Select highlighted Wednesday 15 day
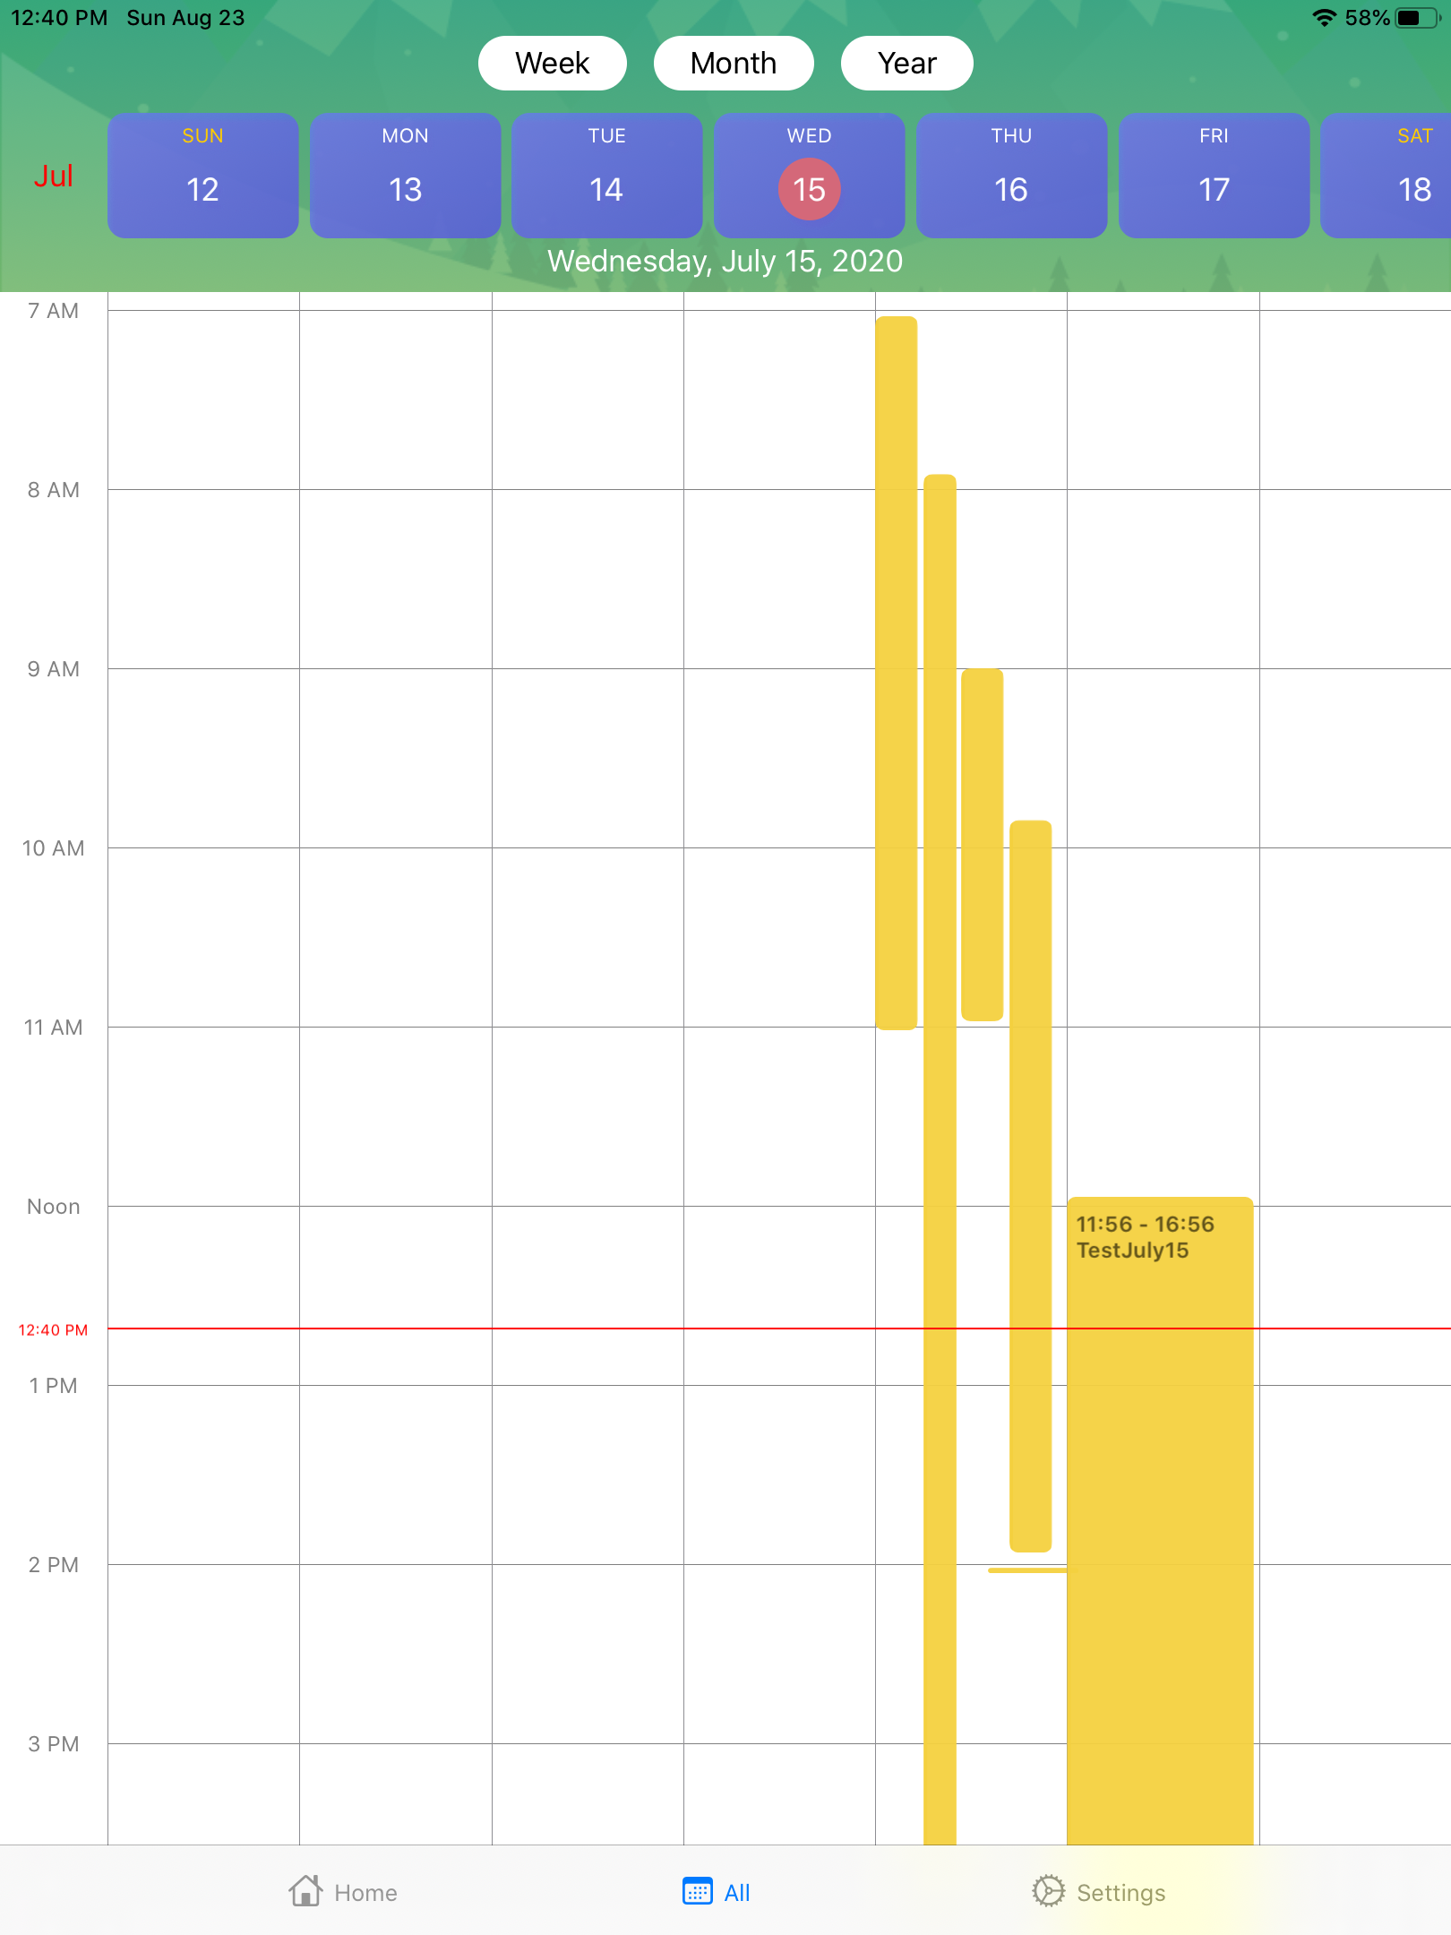The width and height of the screenshot is (1451, 1935). pos(809,189)
